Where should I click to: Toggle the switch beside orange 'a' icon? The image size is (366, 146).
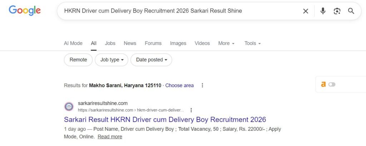pyautogui.click(x=332, y=85)
